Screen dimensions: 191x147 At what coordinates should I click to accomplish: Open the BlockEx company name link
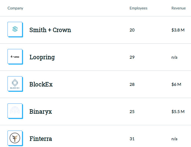click(x=41, y=84)
